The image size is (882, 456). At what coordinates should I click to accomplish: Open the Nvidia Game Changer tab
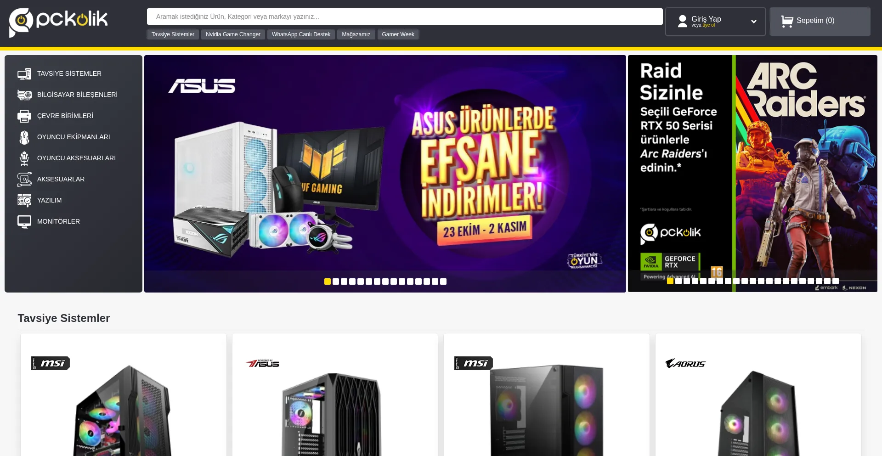pos(233,34)
